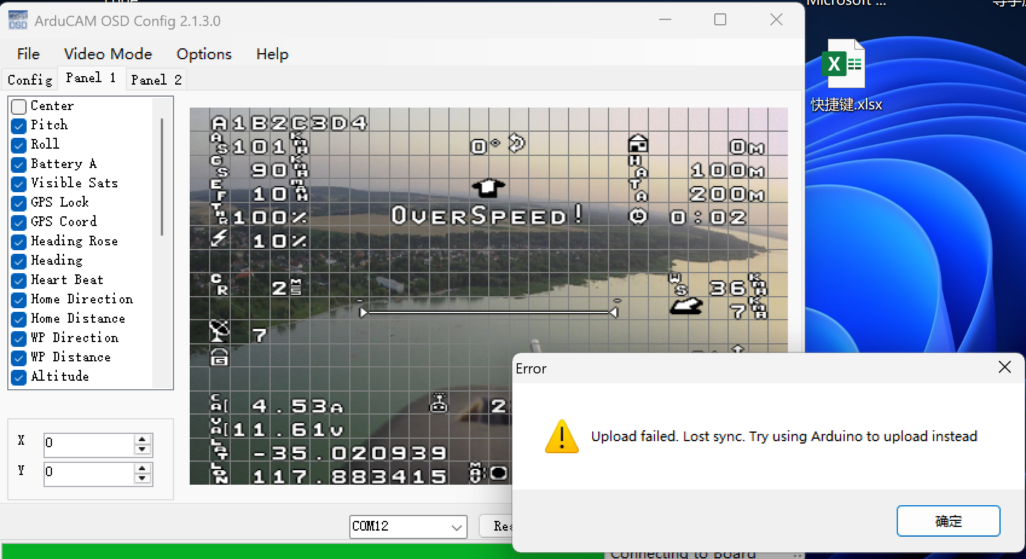Toggle the GPS Lock checkbox
The image size is (1026, 559).
19,203
